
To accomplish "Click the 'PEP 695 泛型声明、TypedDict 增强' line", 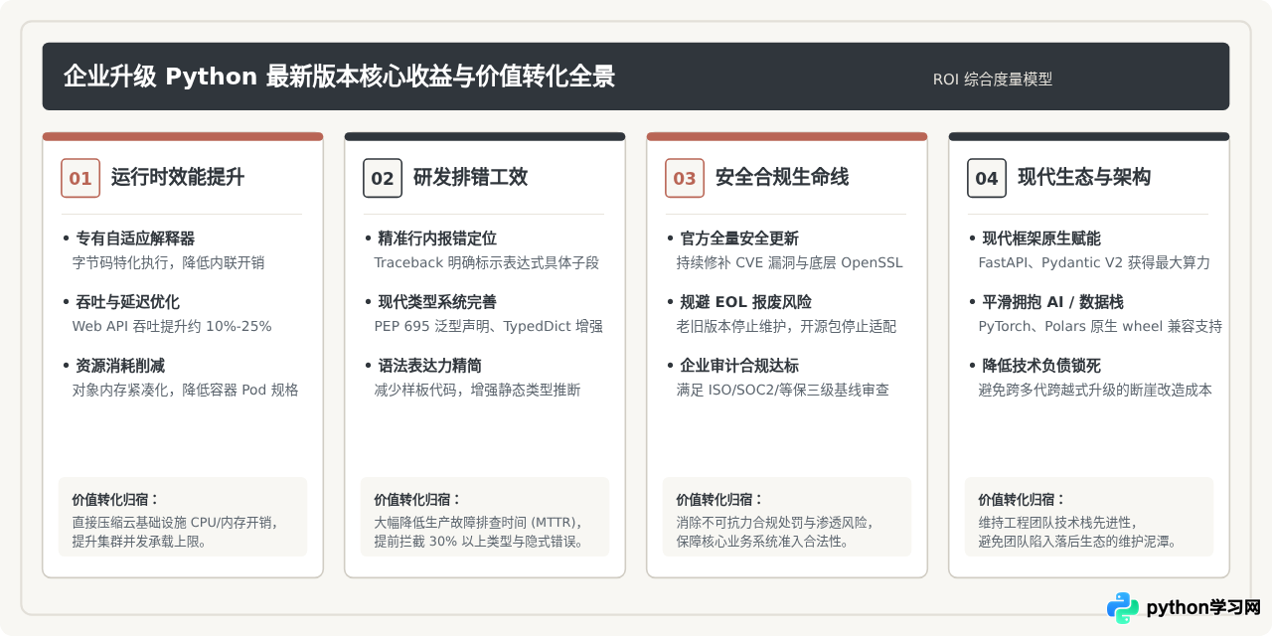I will tap(488, 327).
